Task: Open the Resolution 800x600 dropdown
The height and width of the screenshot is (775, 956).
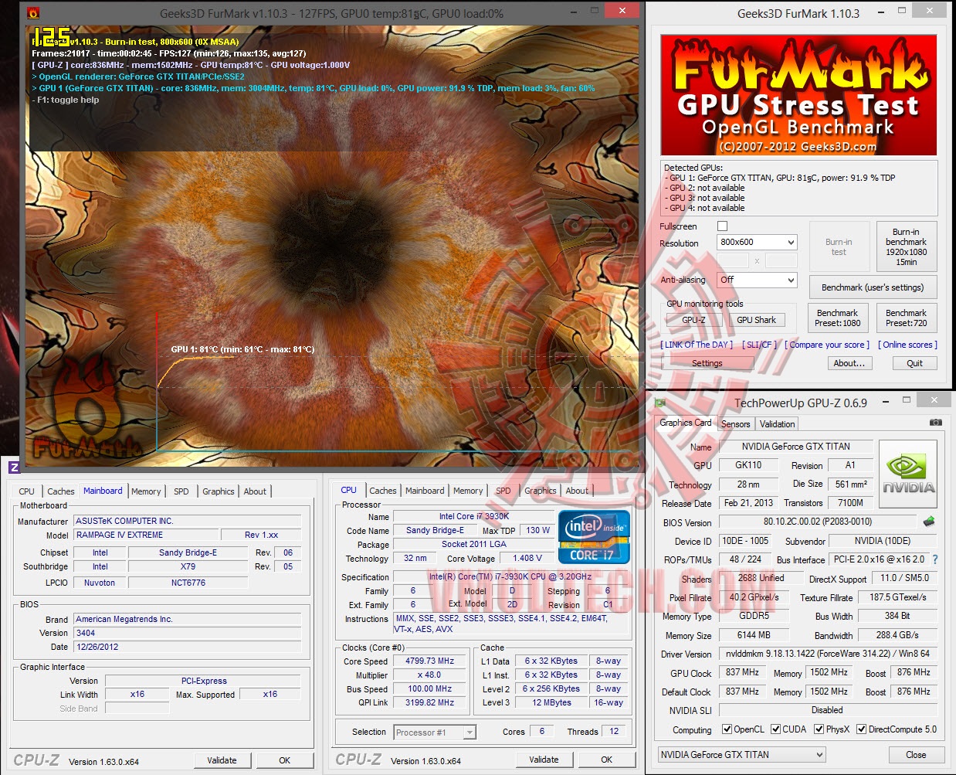Action: pos(756,242)
